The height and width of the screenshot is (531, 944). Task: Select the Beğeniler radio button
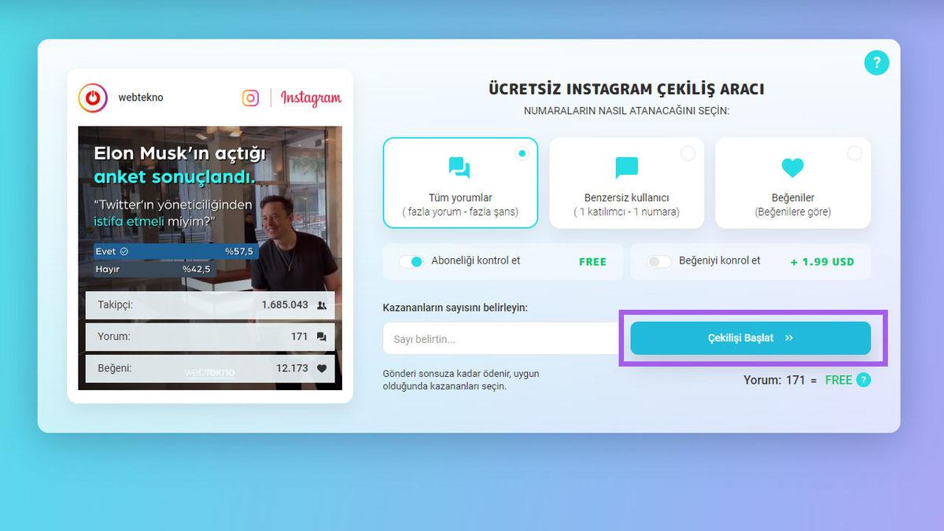click(854, 154)
